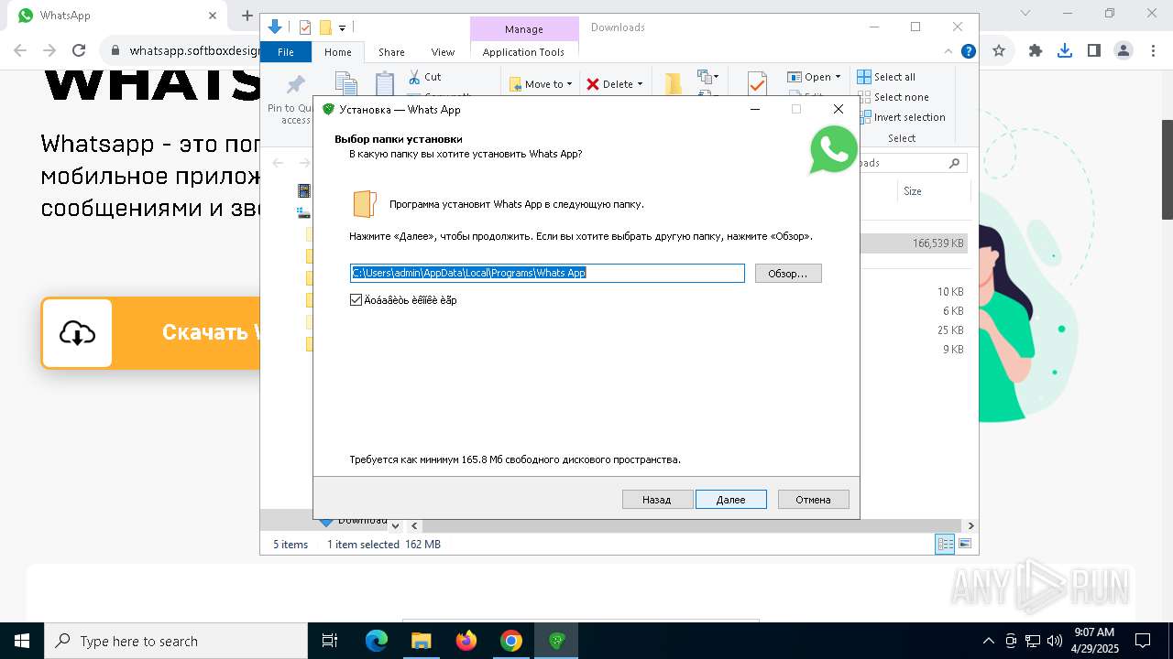
Task: Toggle the checkbox under the install path
Action: point(356,300)
